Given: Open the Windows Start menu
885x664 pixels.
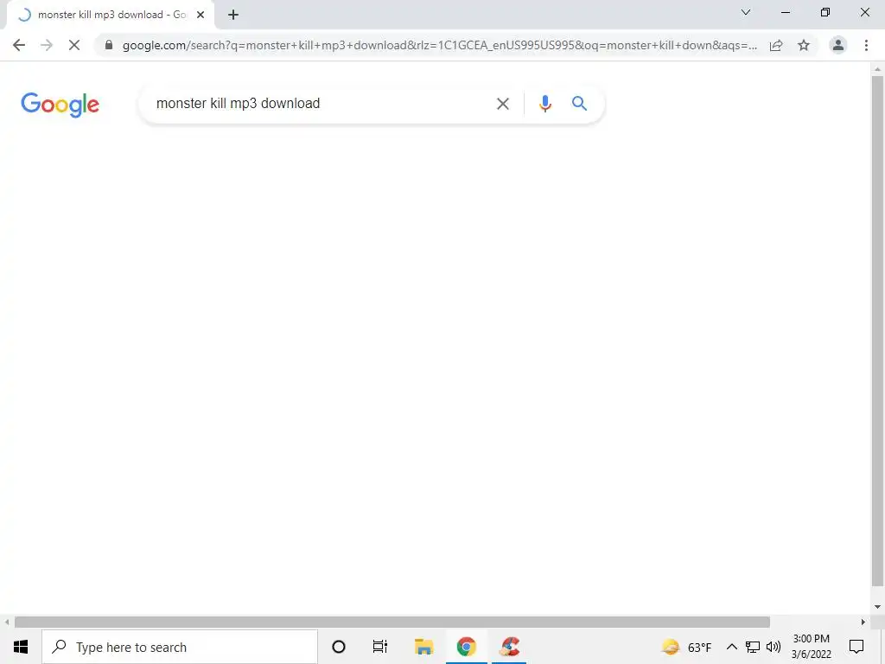Looking at the screenshot, I should coord(21,647).
